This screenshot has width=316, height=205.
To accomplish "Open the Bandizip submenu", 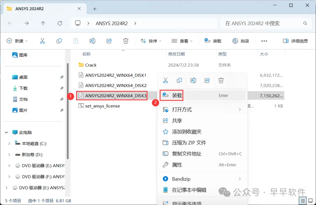I will [202, 179].
